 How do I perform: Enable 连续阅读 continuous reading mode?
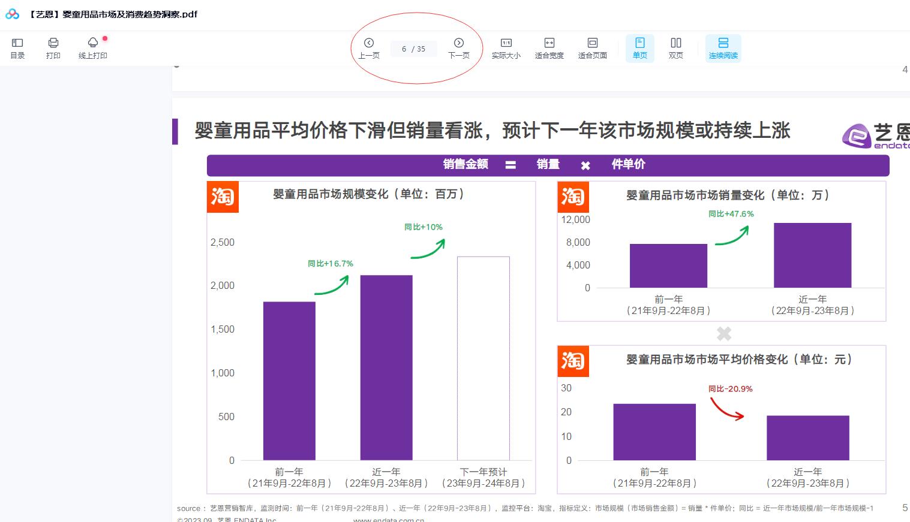(723, 48)
